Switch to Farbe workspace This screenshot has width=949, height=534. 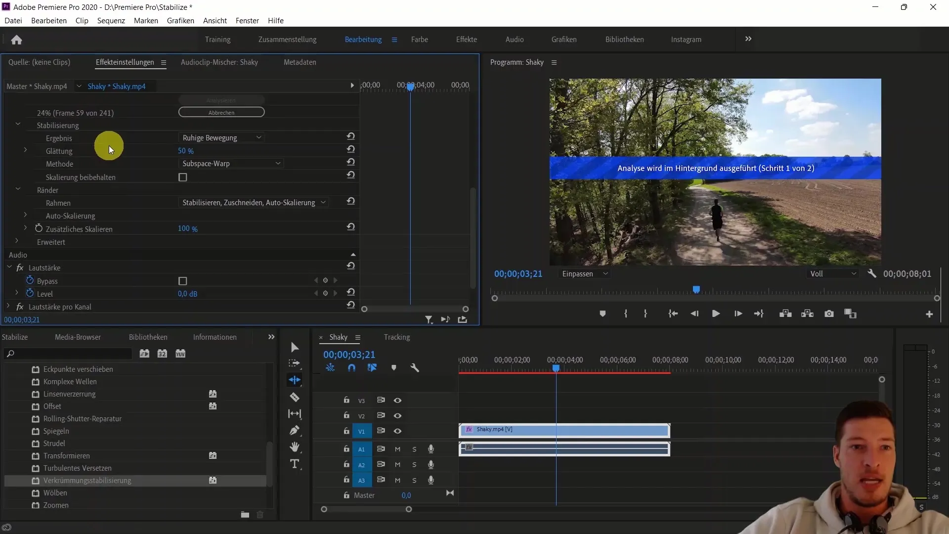click(x=420, y=40)
